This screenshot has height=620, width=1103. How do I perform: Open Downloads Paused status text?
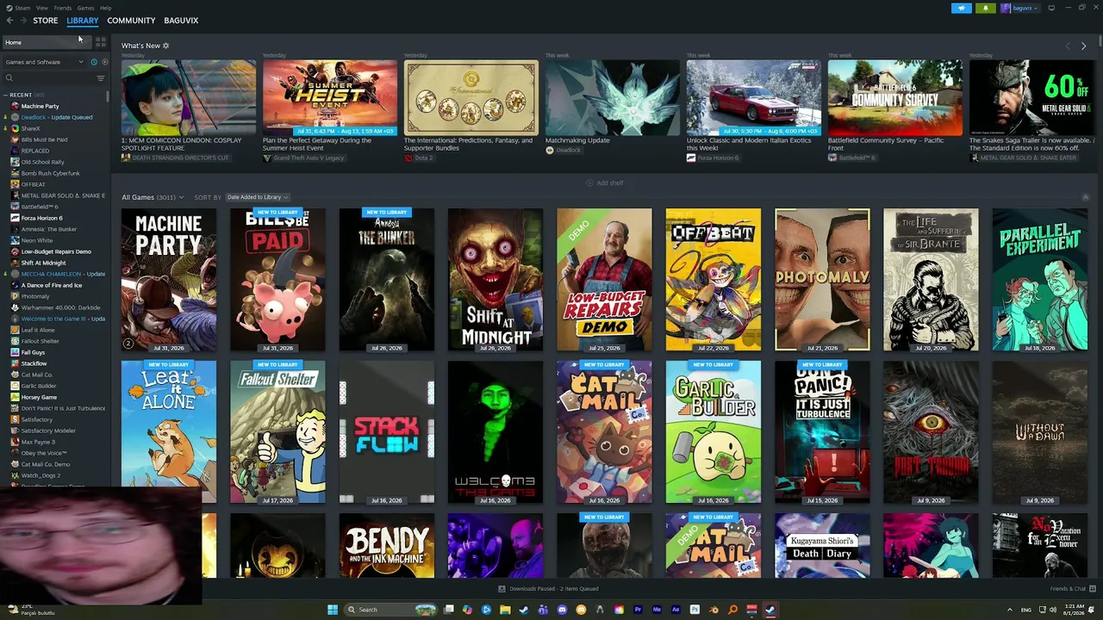tap(553, 589)
